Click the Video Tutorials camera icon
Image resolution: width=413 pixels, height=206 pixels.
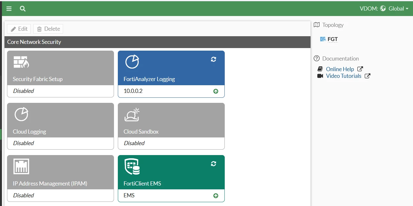click(x=320, y=76)
